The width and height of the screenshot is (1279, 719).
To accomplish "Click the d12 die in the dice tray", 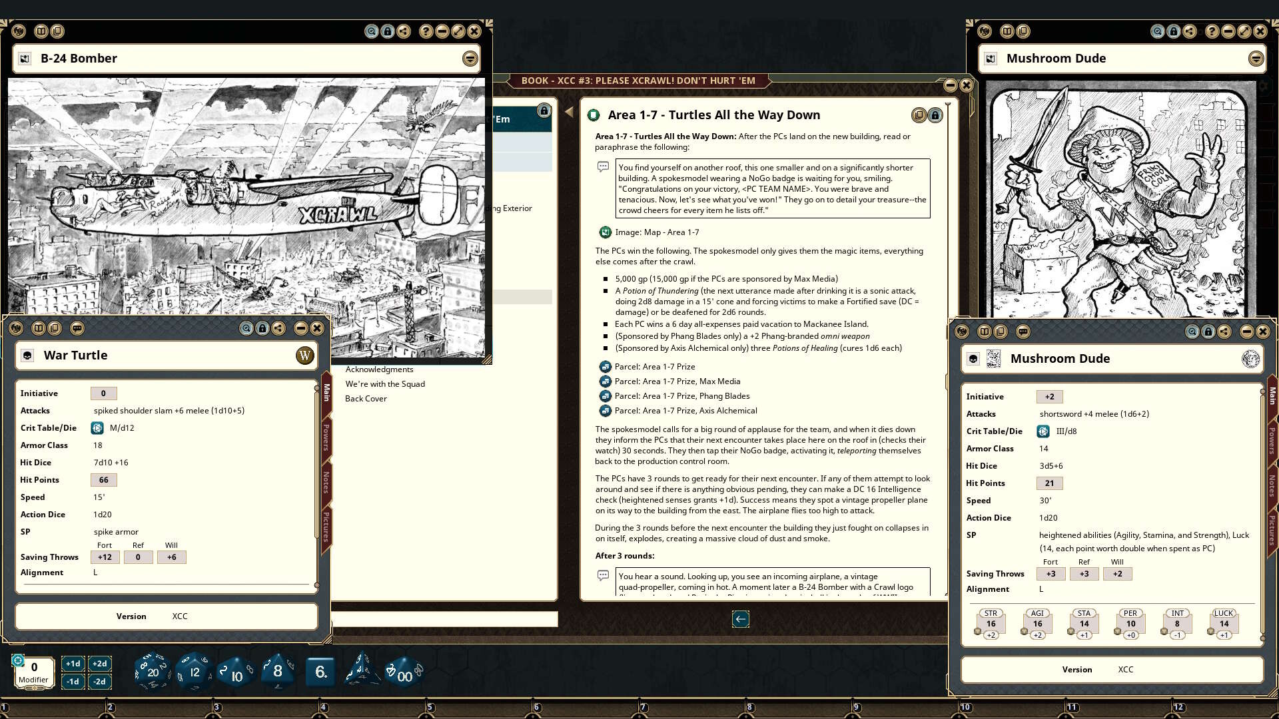I will tap(194, 671).
